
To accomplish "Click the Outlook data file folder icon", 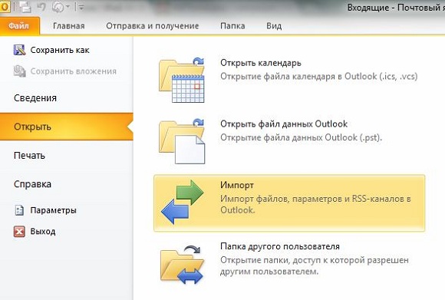I will coord(182,141).
